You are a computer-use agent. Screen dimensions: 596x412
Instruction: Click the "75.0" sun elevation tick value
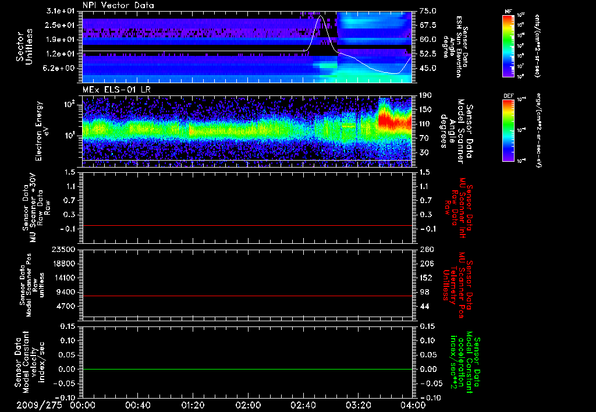pyautogui.click(x=428, y=12)
